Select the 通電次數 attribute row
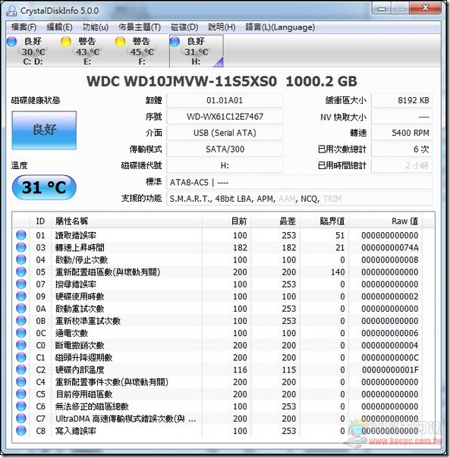Screen dimensions: 450x458 (217, 333)
